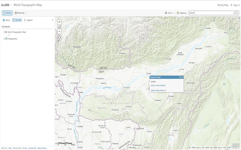
Task: Click the home default extent button
Action: 59,27
